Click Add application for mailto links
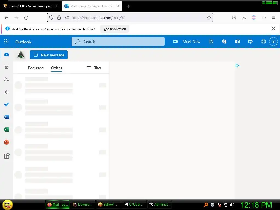This screenshot has width=280, height=210. 115,29
